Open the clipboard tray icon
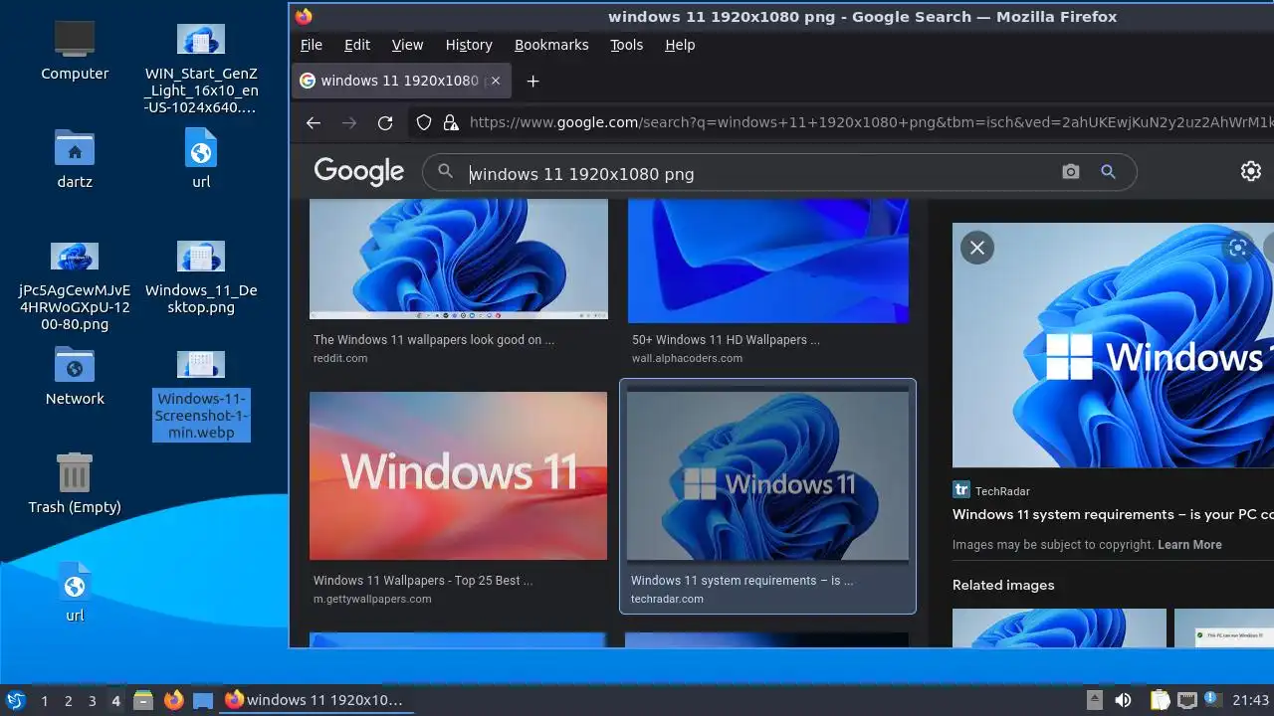 pos(1160,700)
